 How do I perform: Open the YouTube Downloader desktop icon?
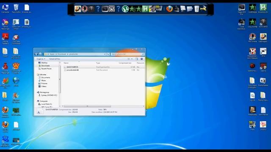click(x=16, y=39)
